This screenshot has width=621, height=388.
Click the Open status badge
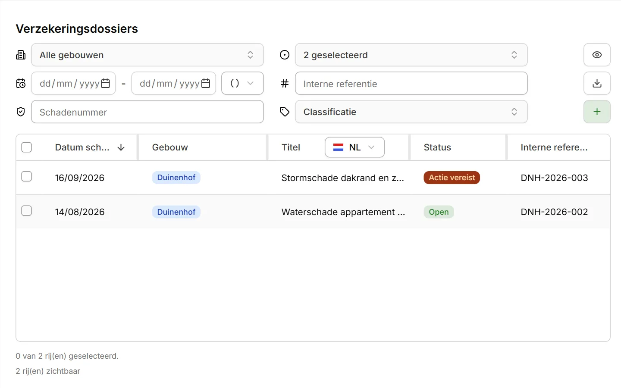click(x=439, y=212)
